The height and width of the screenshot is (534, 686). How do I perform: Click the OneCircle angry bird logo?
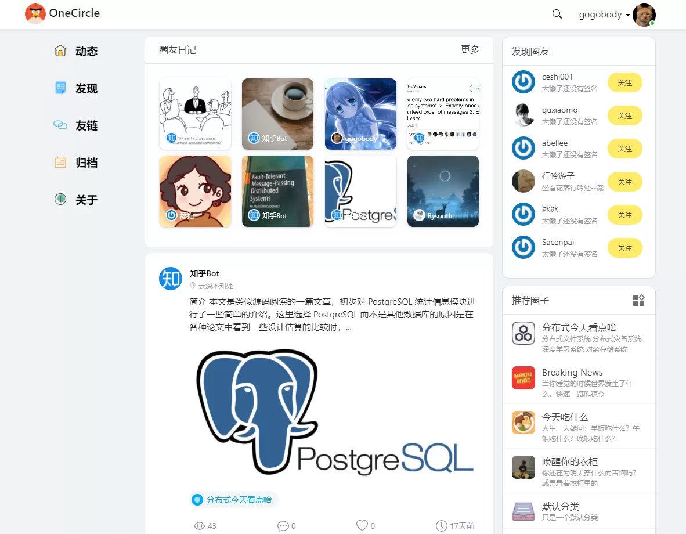(35, 13)
